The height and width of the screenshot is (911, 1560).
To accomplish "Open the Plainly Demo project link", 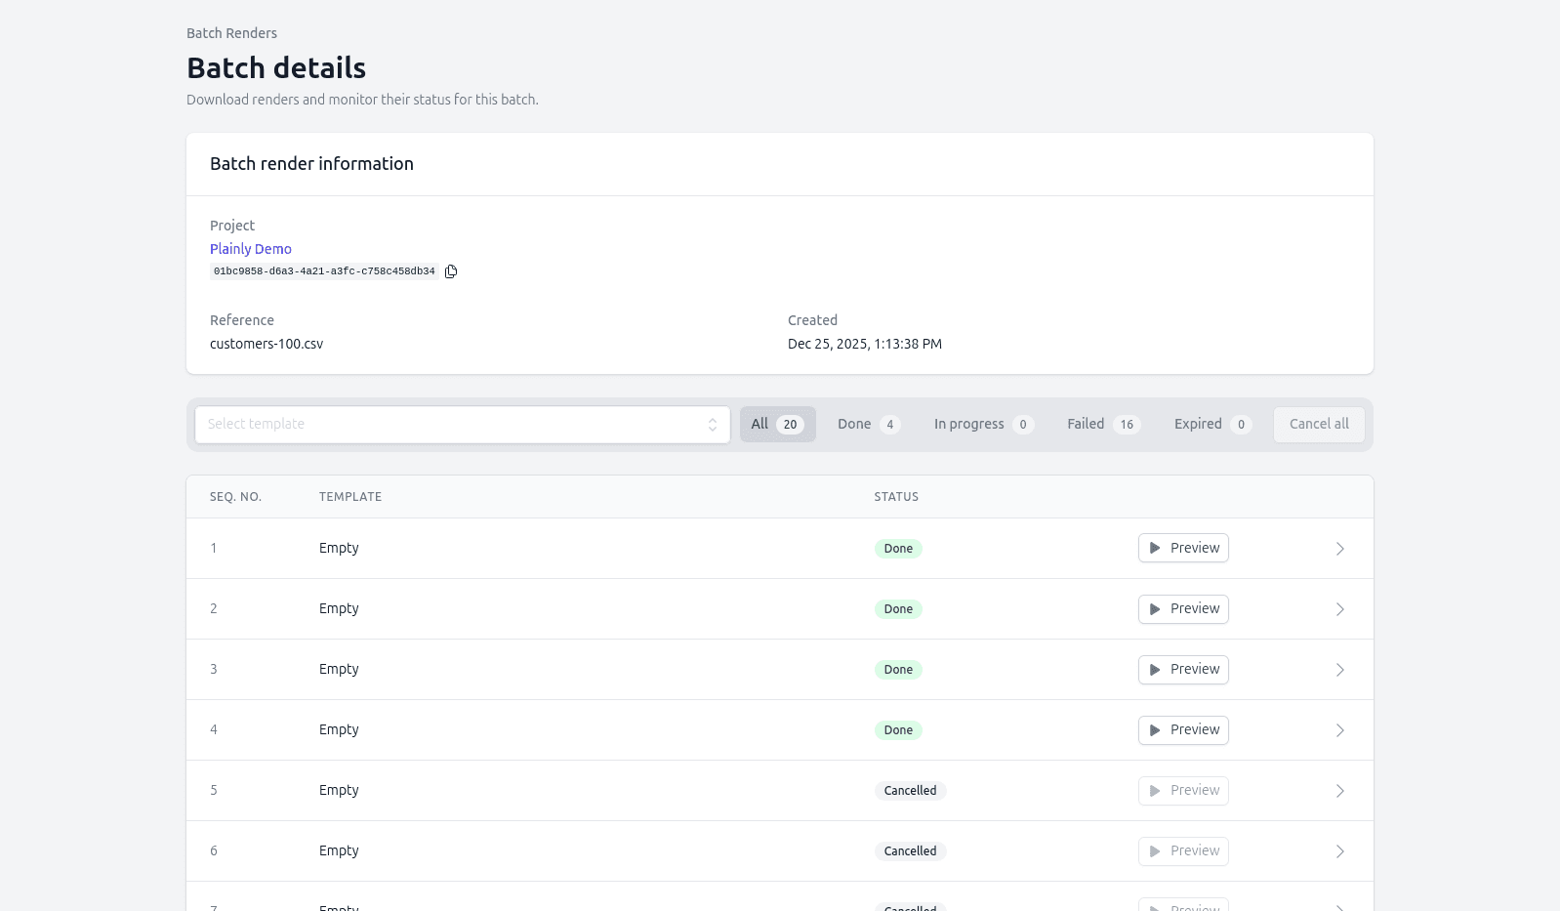I will 250,249.
